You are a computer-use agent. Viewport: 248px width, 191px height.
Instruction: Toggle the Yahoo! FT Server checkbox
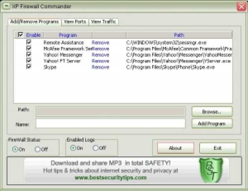(29, 61)
